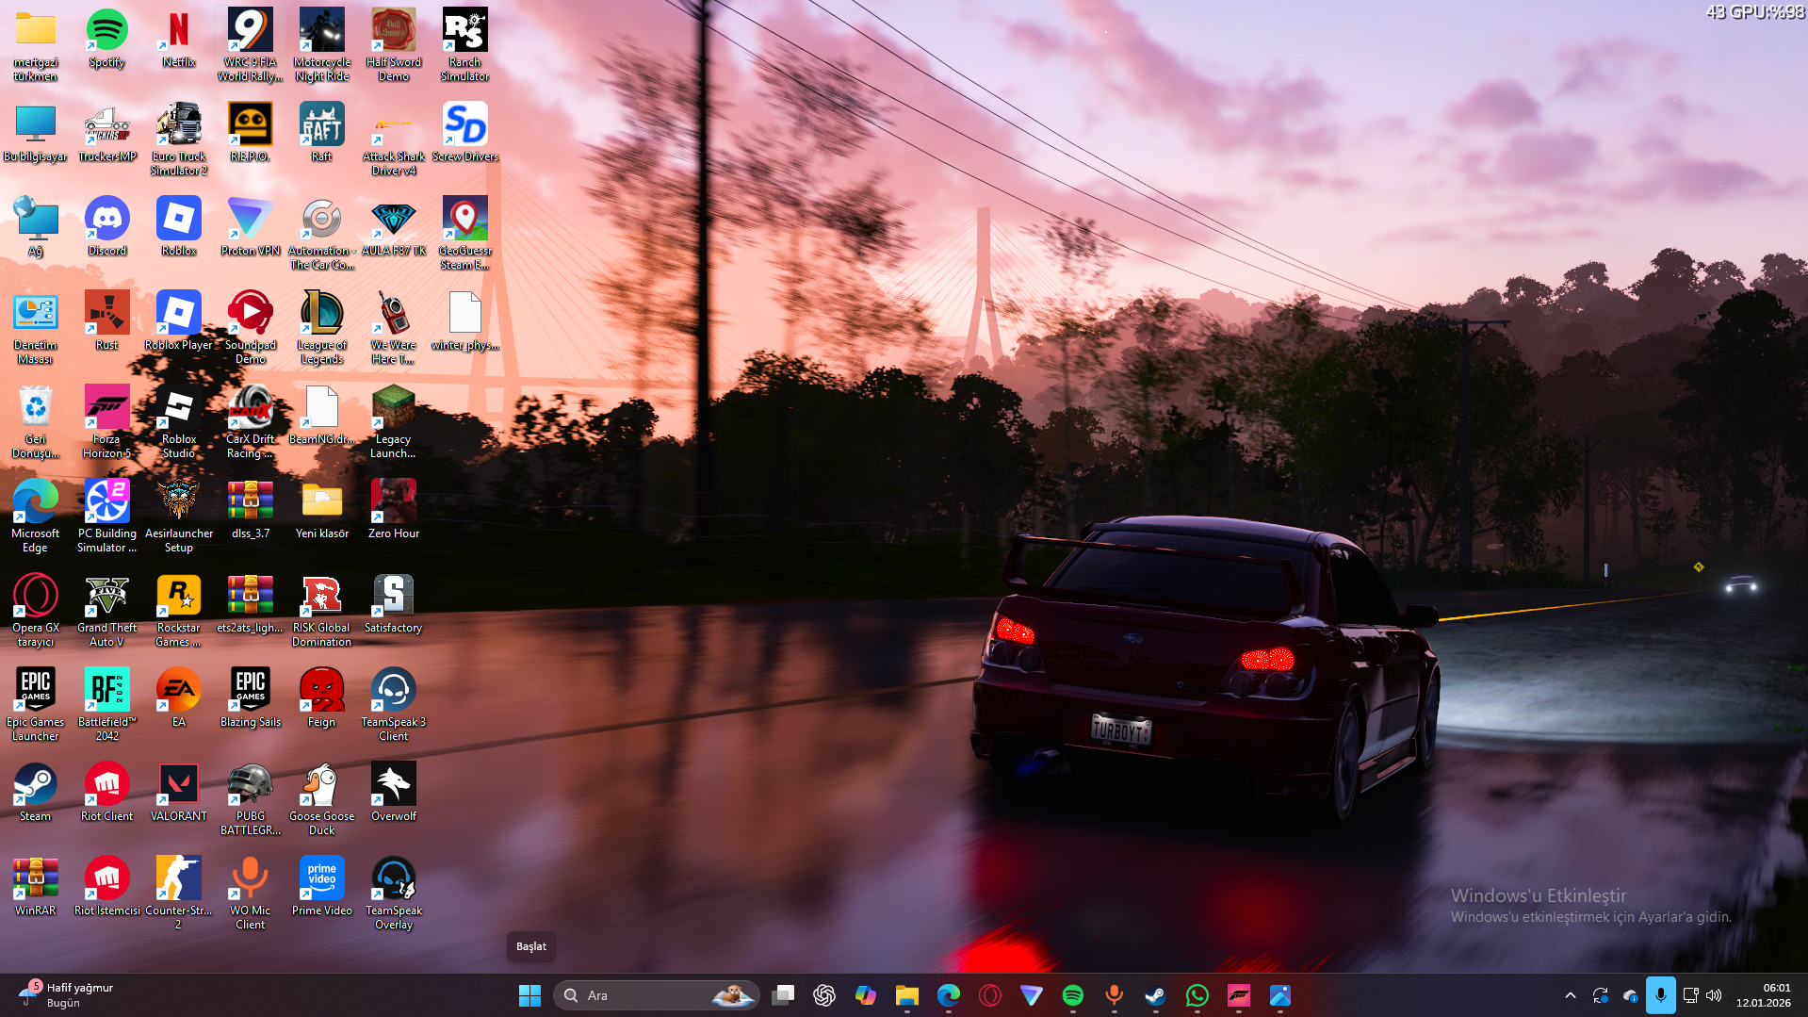
Task: Select the Roblox Studio shortcut
Action: tap(179, 422)
